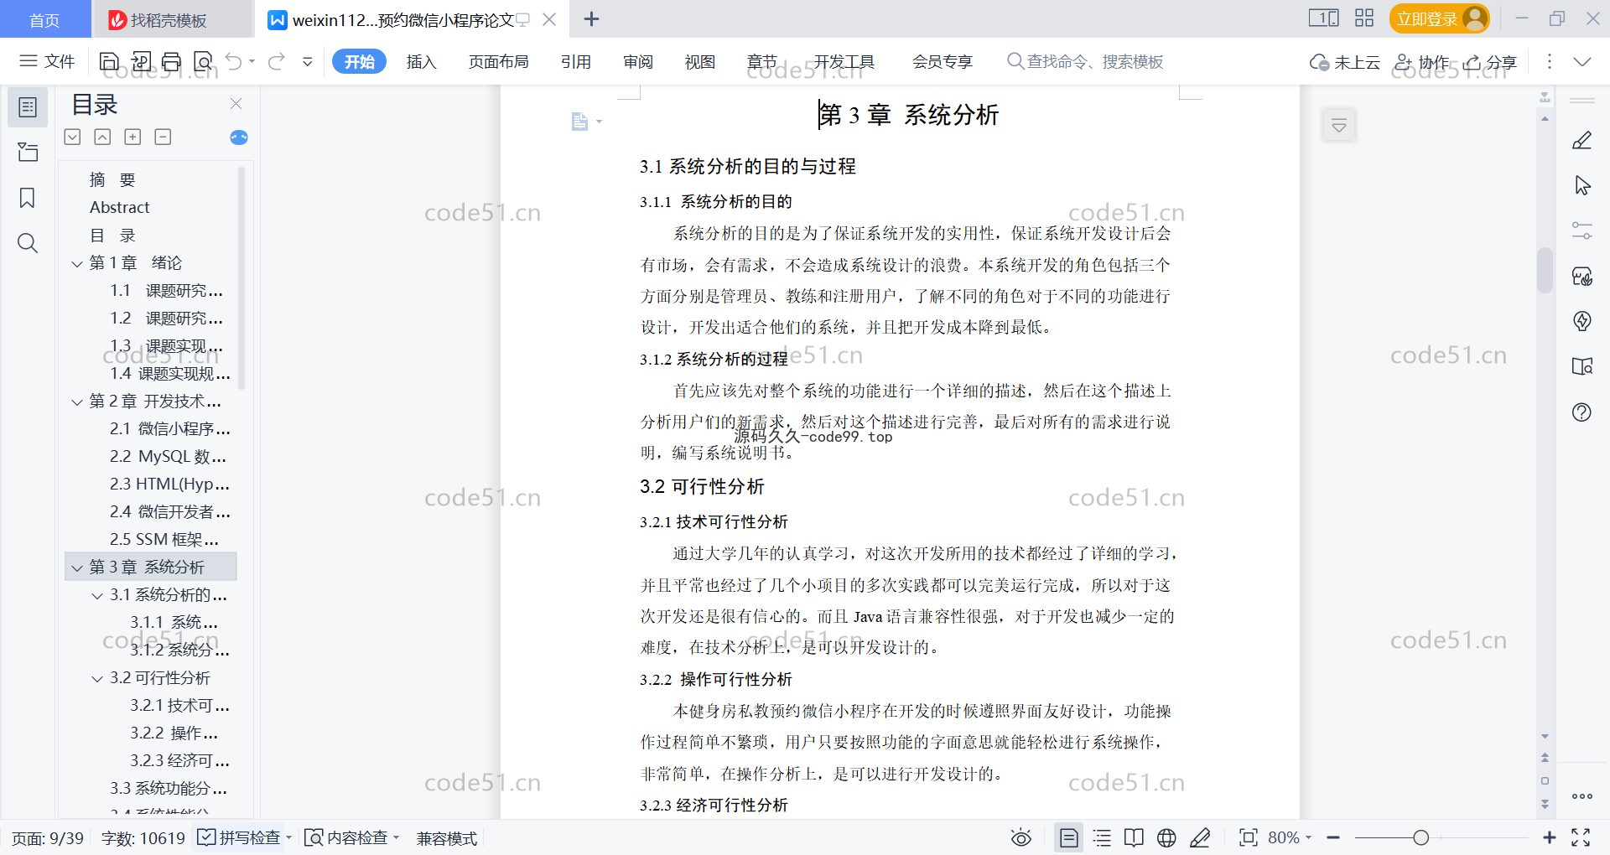Click the help question-mark icon in the right sidebar
This screenshot has height=855, width=1610.
pos(1581,412)
